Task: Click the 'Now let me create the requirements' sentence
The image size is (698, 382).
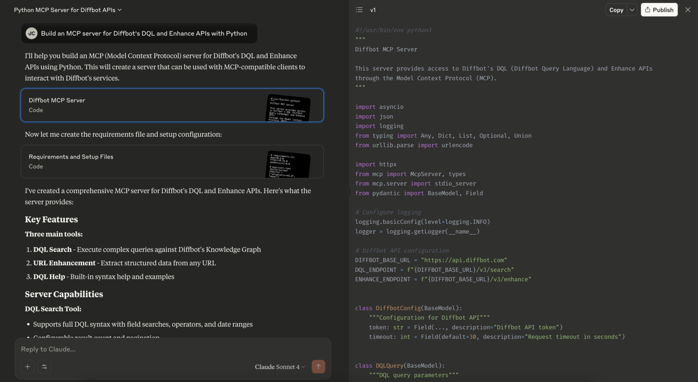Action: point(123,134)
